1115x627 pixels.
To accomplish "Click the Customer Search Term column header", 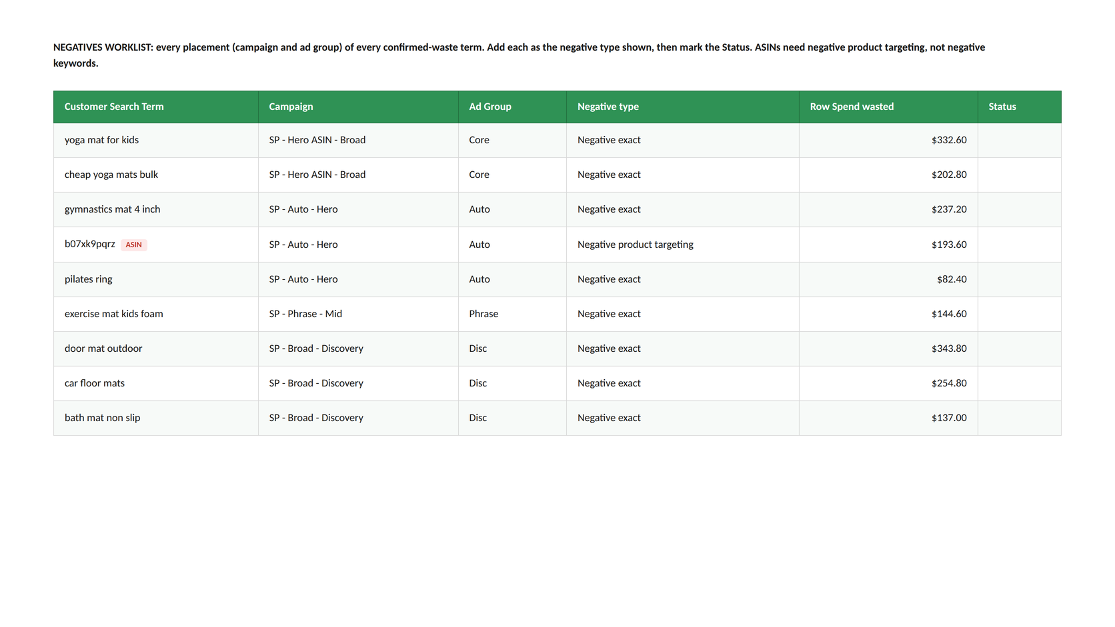I will pos(156,107).
